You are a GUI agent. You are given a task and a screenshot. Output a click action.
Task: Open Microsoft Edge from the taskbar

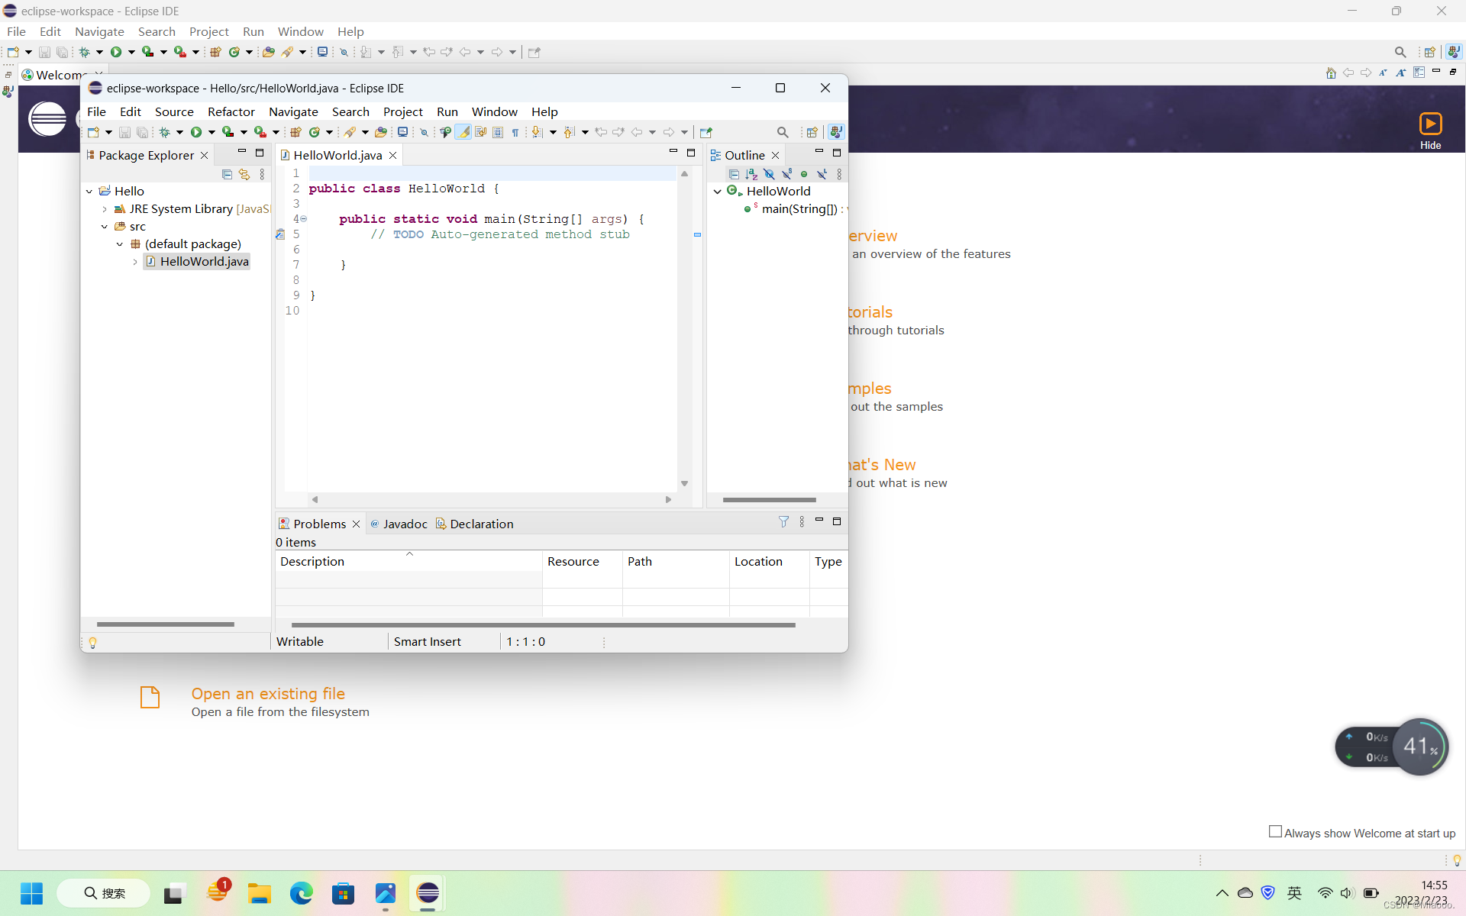(x=301, y=893)
